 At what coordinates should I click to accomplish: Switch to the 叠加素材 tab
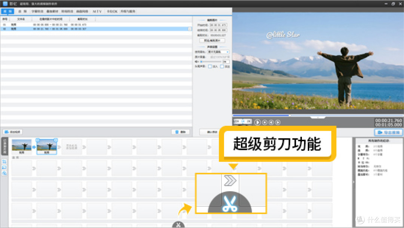point(52,11)
